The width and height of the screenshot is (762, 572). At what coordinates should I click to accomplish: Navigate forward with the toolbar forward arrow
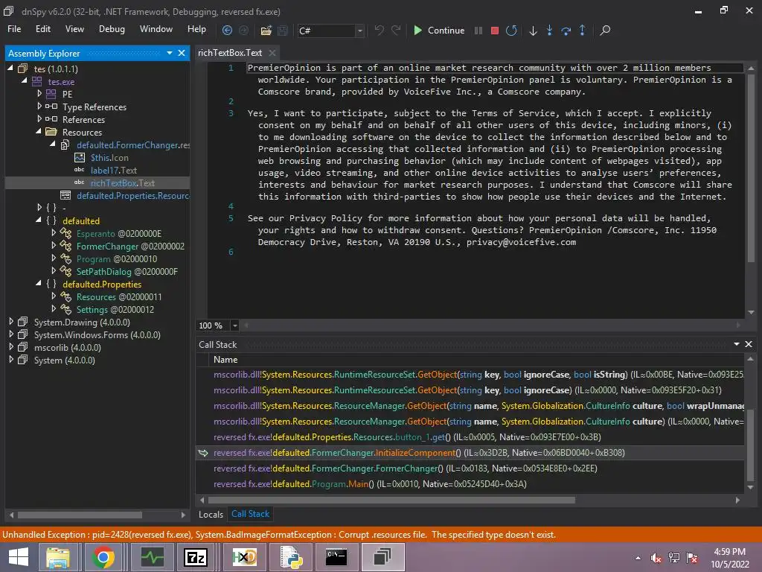click(243, 30)
